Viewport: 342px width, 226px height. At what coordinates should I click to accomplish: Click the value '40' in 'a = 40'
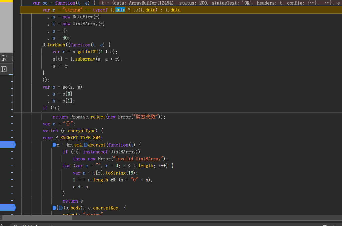tap(65, 38)
